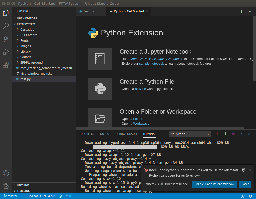This screenshot has width=256, height=199.
Task: Kill the terminal with trash icon
Action: [x=233, y=134]
